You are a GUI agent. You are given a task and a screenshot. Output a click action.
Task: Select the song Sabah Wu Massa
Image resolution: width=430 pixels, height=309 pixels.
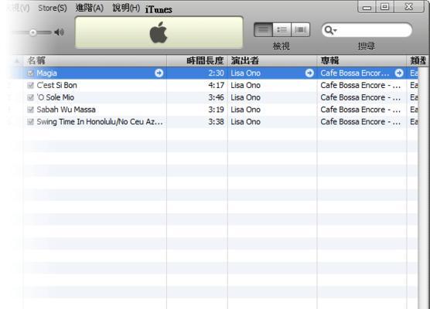[x=66, y=110]
